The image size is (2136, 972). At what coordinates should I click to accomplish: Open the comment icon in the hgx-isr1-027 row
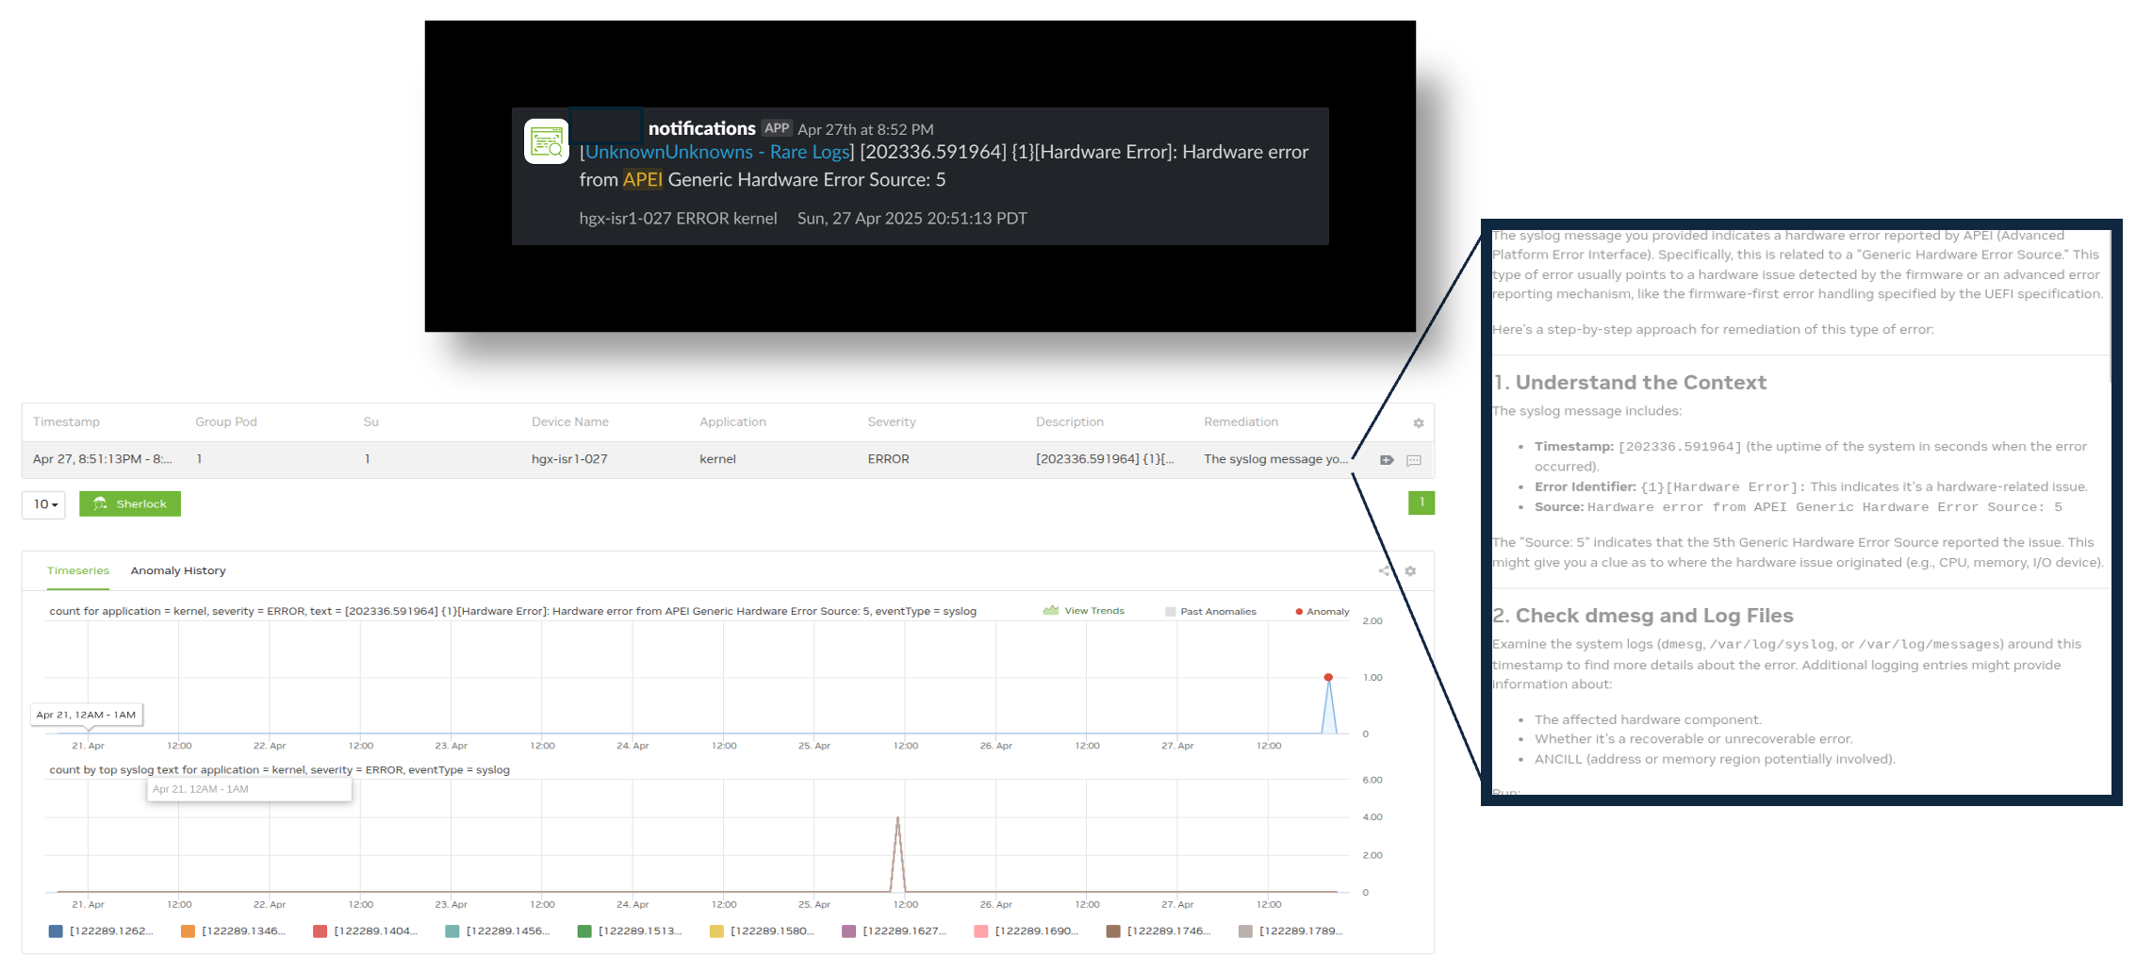click(x=1414, y=460)
